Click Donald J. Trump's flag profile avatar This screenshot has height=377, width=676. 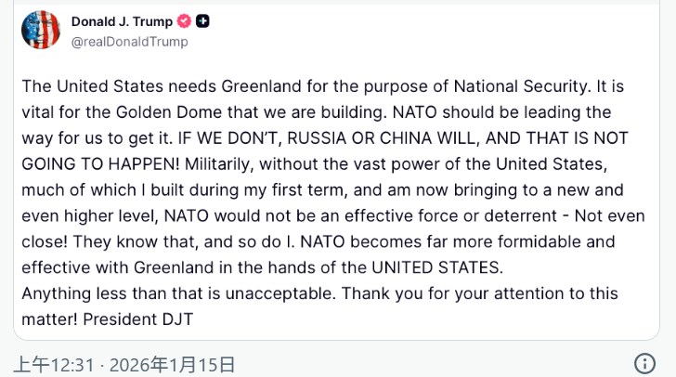tap(40, 31)
